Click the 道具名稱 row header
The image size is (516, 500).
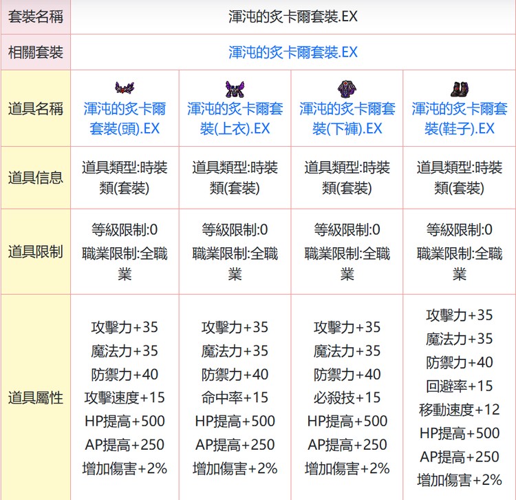coord(36,108)
